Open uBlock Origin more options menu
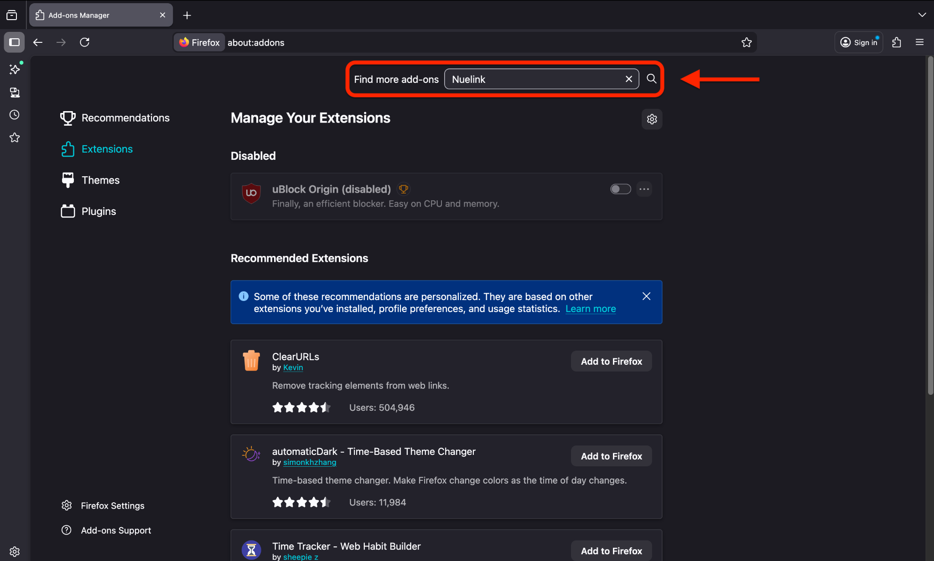 click(x=644, y=189)
